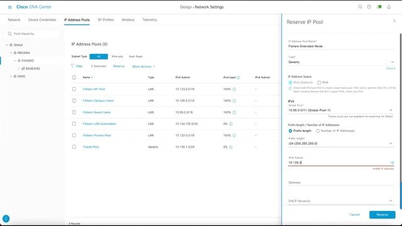Select Prefix length radio button
This screenshot has width=402, height=226.
[x=290, y=131]
